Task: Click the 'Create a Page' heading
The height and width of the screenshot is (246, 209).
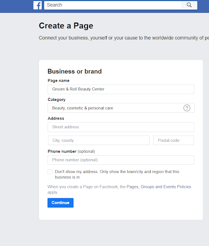Action: (x=66, y=25)
